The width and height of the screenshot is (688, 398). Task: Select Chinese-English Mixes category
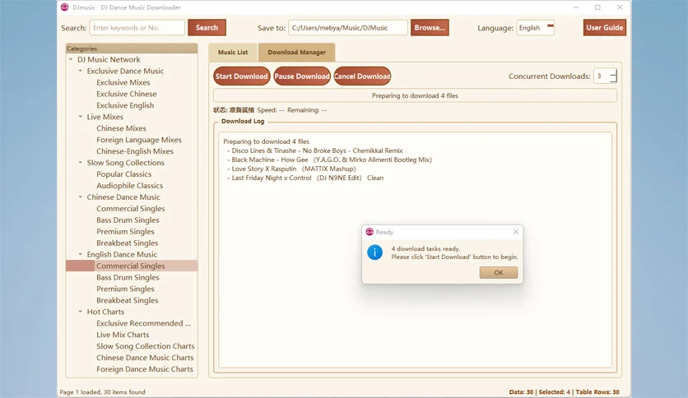(135, 151)
